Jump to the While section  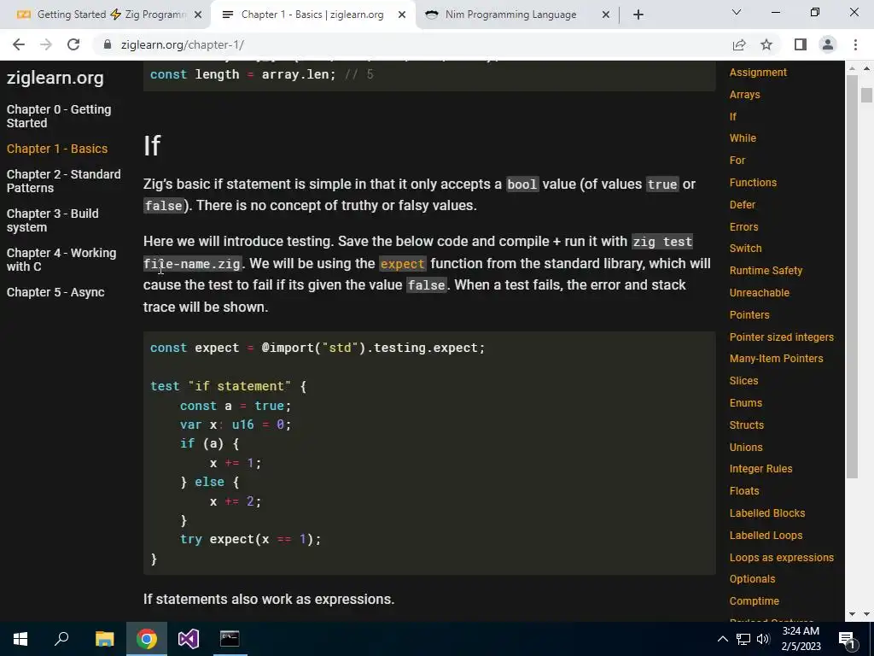743,138
